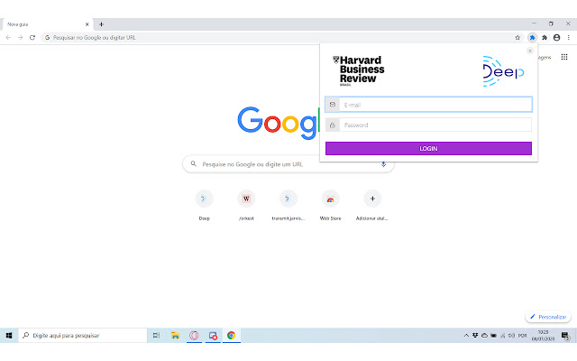
Task: Open Chrome from the taskbar
Action: click(232, 336)
